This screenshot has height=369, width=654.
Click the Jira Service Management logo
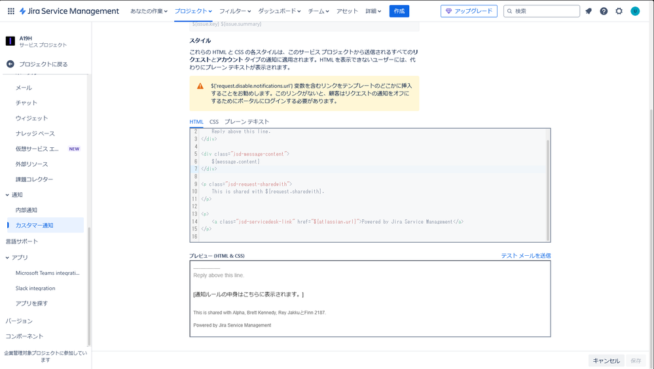(69, 11)
